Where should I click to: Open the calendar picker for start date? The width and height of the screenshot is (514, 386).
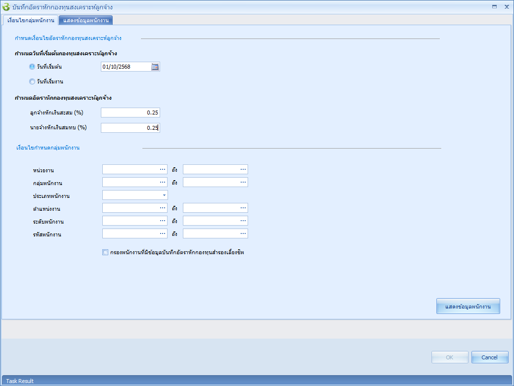[x=155, y=67]
